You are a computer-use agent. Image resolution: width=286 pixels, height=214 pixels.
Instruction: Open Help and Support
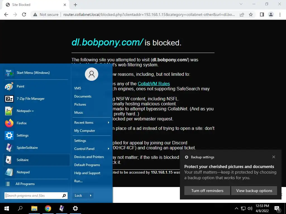(x=92, y=173)
